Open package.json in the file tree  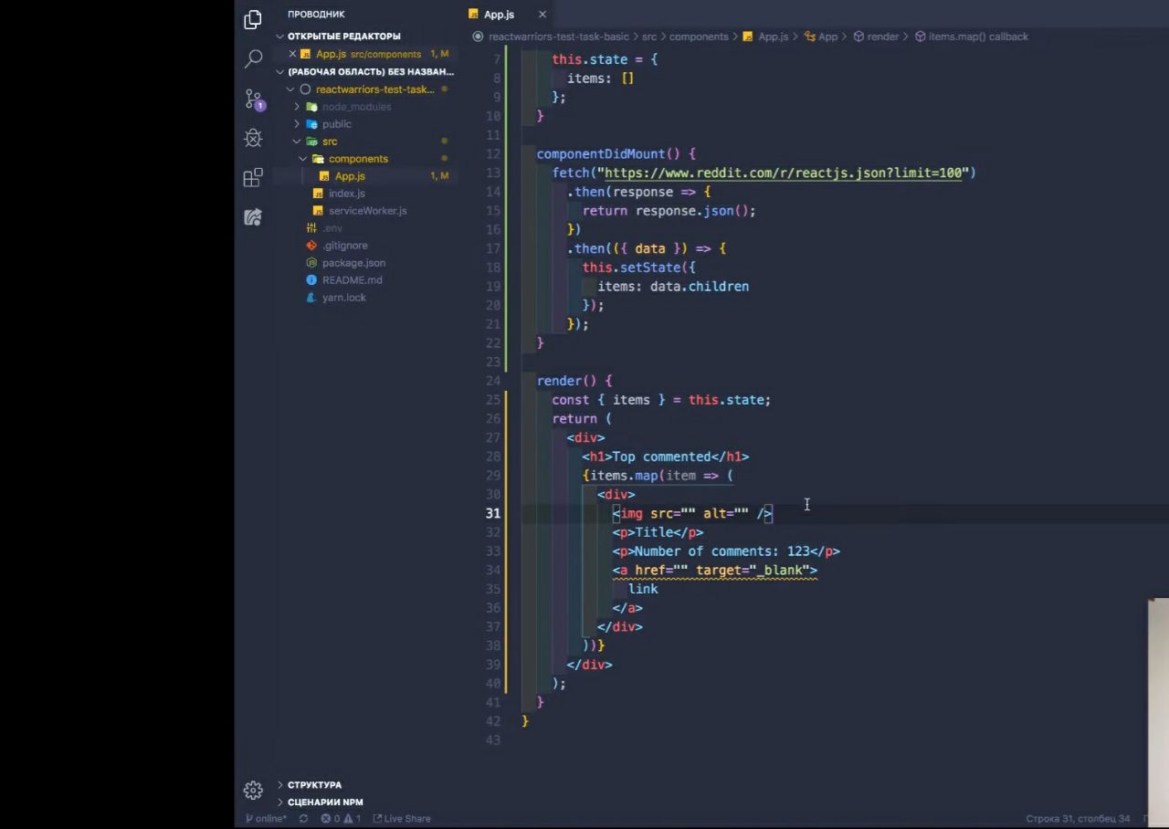pos(353,263)
